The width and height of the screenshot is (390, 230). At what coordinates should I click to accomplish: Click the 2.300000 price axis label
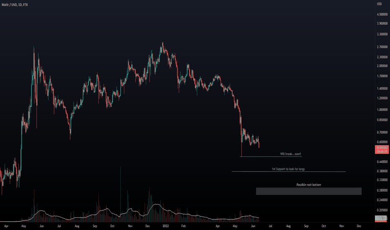click(382, 57)
